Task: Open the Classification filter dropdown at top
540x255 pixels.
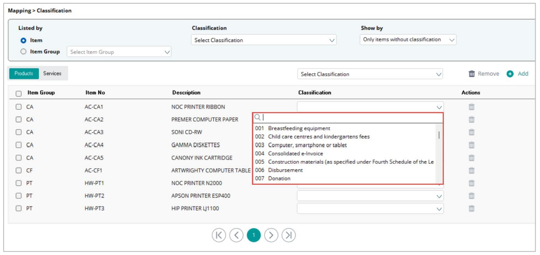Action: tap(264, 40)
